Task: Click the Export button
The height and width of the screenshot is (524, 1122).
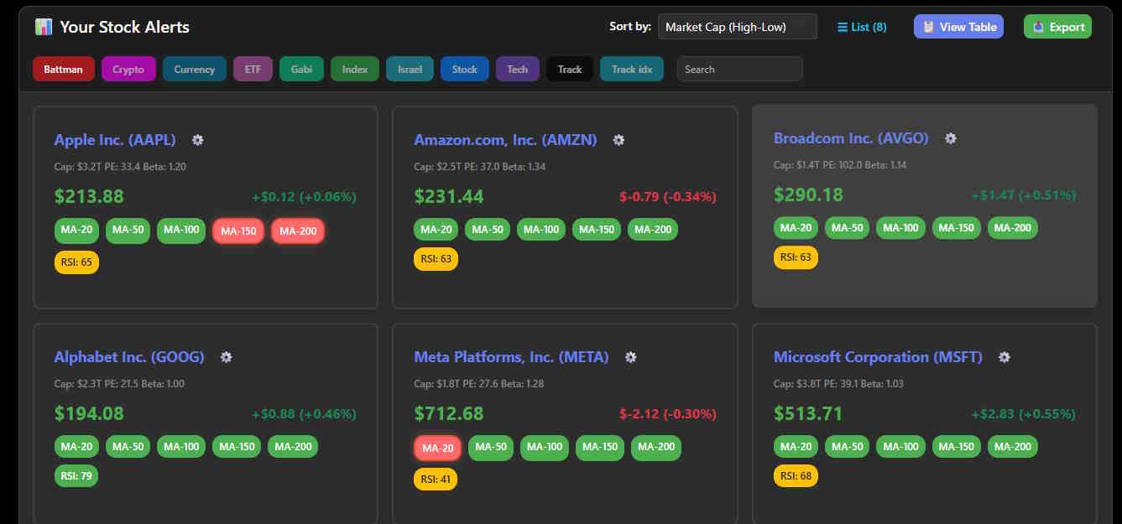Action: pyautogui.click(x=1057, y=27)
